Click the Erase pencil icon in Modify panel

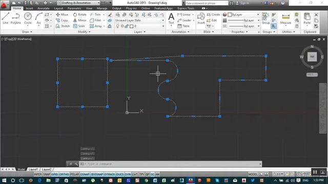[x=110, y=15]
